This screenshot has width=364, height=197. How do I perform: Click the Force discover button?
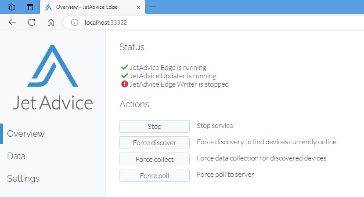pyautogui.click(x=155, y=142)
